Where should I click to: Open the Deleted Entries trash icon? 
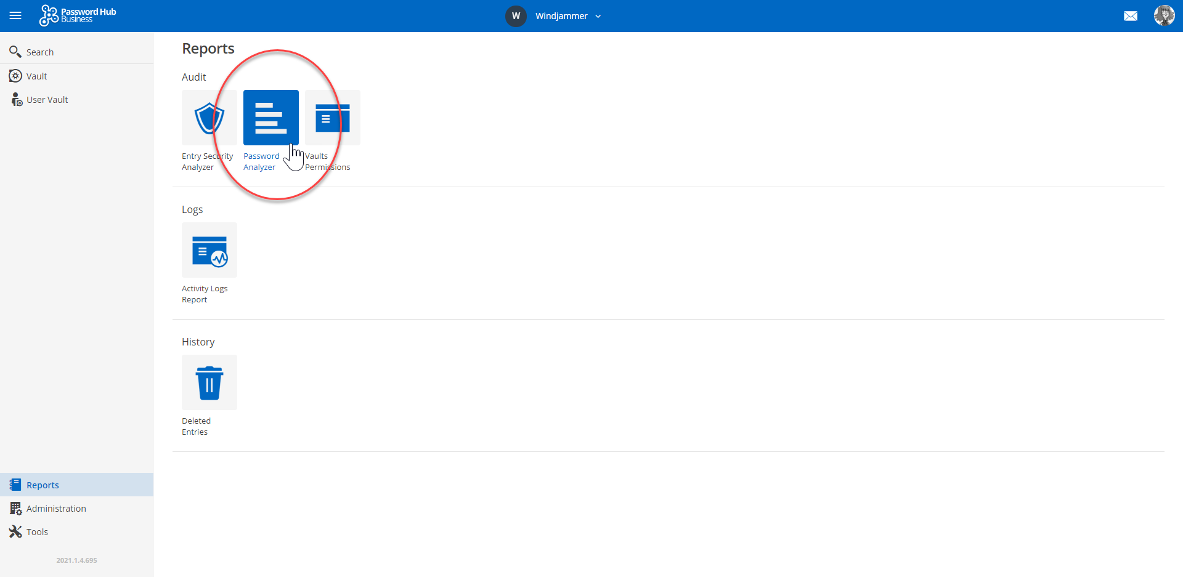[209, 382]
